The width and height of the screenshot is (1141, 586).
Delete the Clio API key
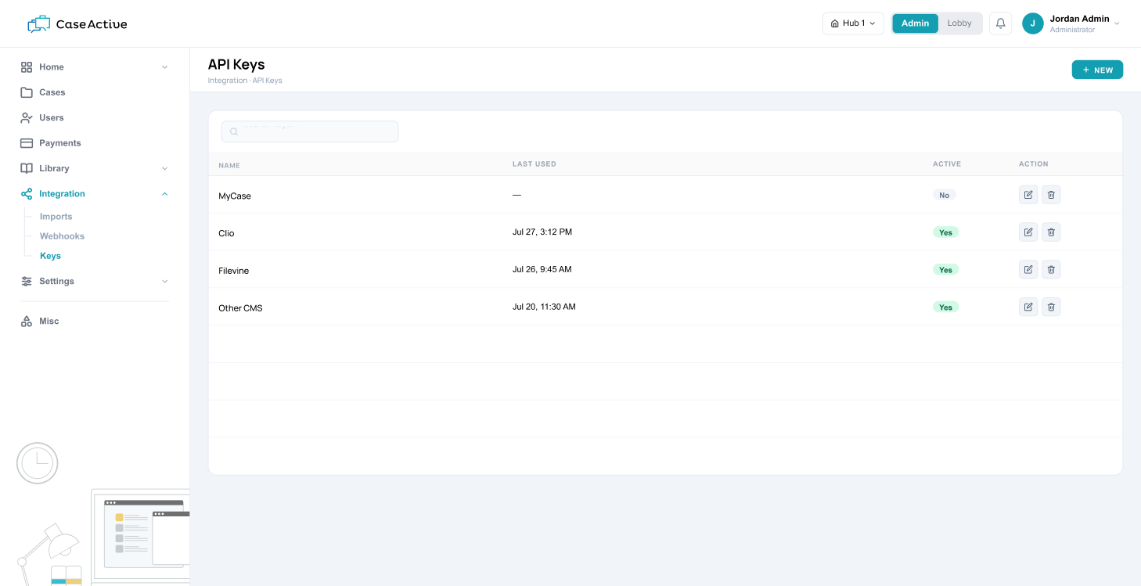point(1051,232)
